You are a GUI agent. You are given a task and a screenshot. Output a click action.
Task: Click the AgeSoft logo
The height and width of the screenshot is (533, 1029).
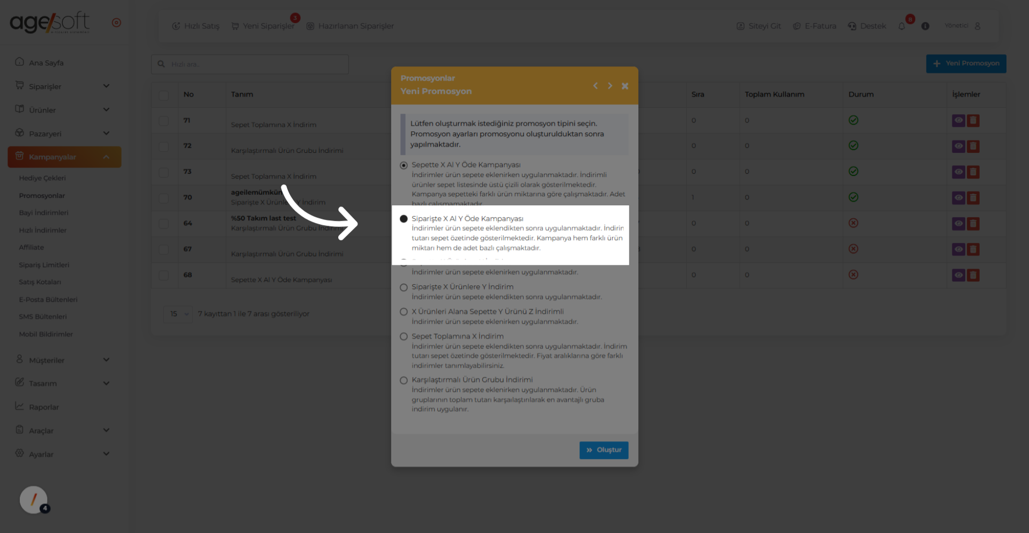50,23
